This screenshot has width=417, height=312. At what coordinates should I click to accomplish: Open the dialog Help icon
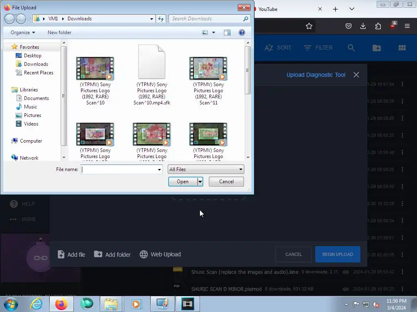[x=242, y=32]
